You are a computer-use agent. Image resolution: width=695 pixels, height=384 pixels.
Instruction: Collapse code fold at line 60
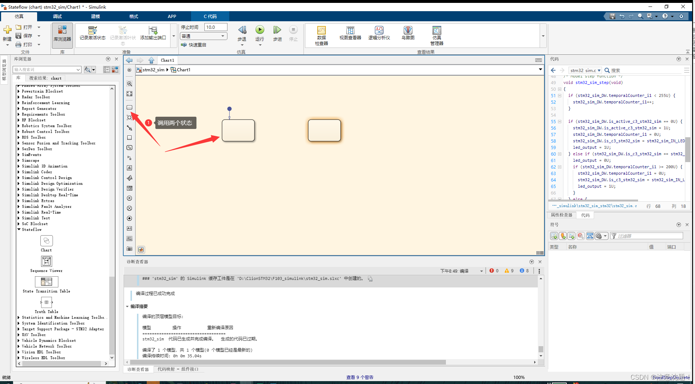[559, 154]
